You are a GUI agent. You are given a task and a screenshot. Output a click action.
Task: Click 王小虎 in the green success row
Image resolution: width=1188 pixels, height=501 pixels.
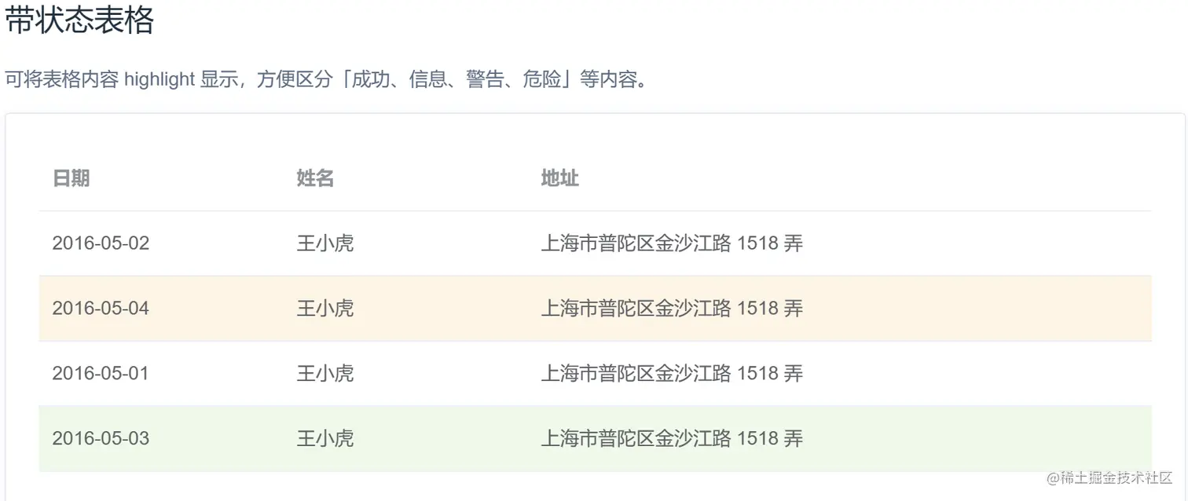click(325, 439)
